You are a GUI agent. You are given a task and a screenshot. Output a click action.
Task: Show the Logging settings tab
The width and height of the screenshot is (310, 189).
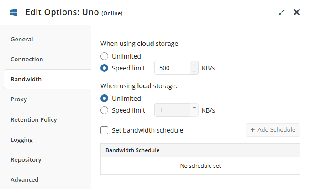click(21, 139)
